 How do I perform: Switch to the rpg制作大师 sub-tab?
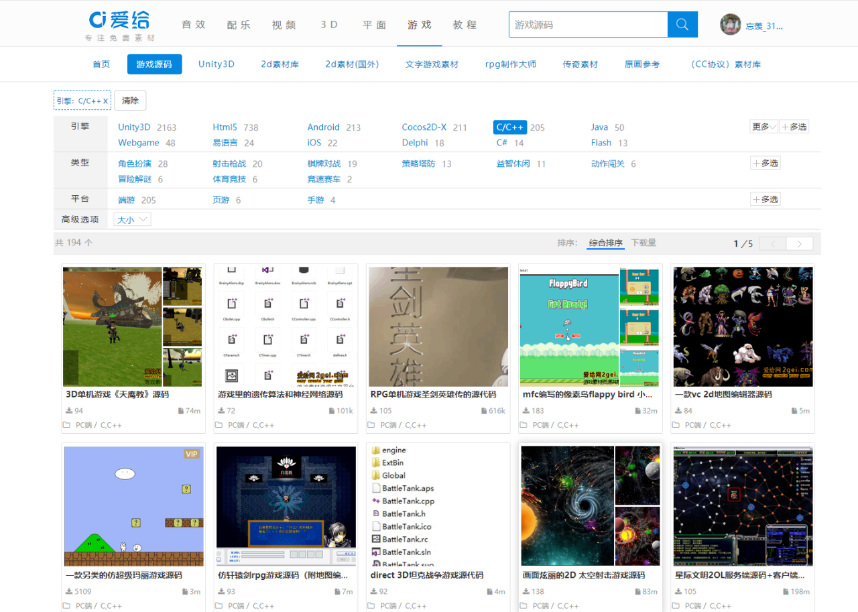[511, 64]
